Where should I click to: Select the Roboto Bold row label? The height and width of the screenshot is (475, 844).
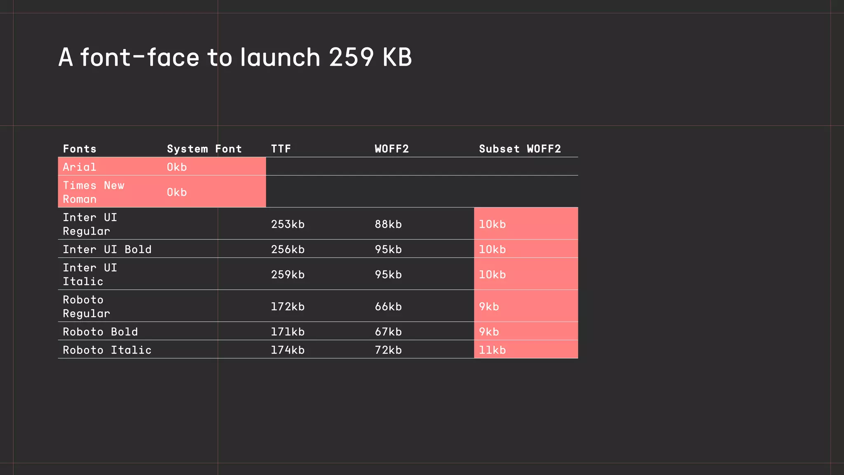101,332
